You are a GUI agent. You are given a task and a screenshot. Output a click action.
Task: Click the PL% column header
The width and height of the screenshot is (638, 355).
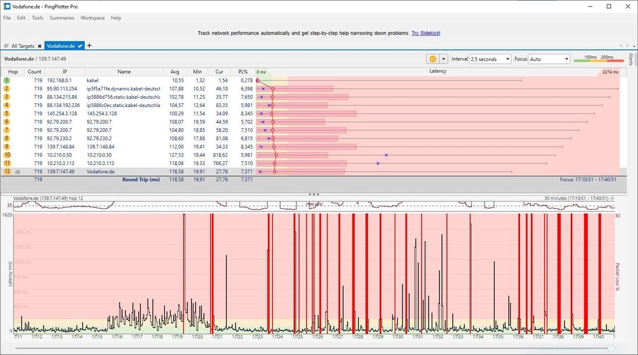point(243,71)
